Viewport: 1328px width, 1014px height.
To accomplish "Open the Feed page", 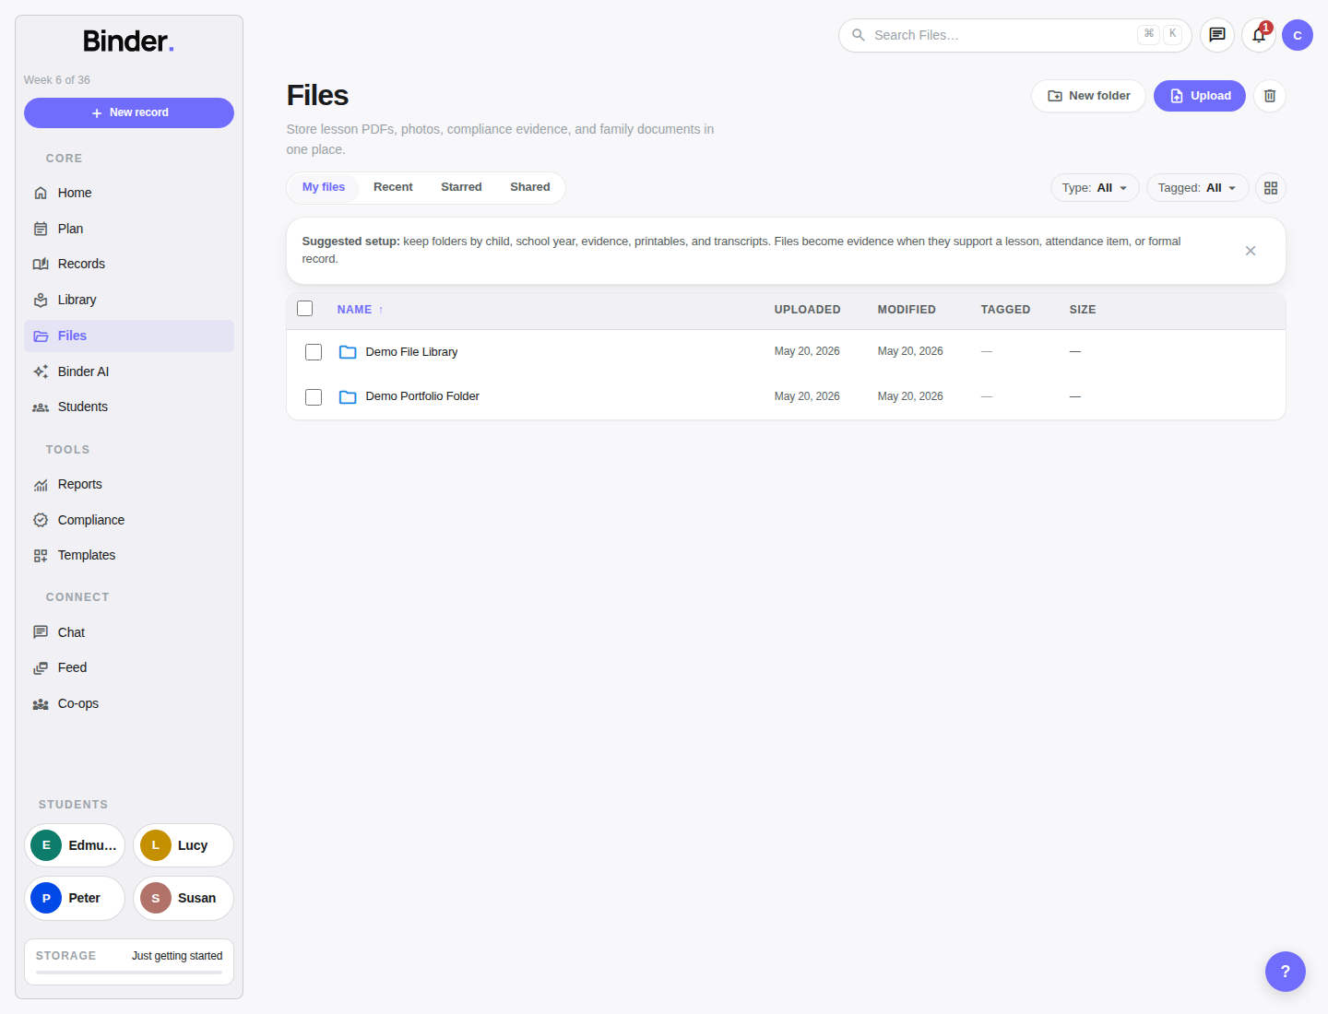I will [128, 667].
